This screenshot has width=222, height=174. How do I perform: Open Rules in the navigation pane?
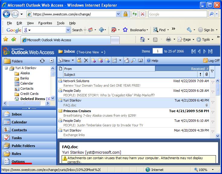[29, 154]
